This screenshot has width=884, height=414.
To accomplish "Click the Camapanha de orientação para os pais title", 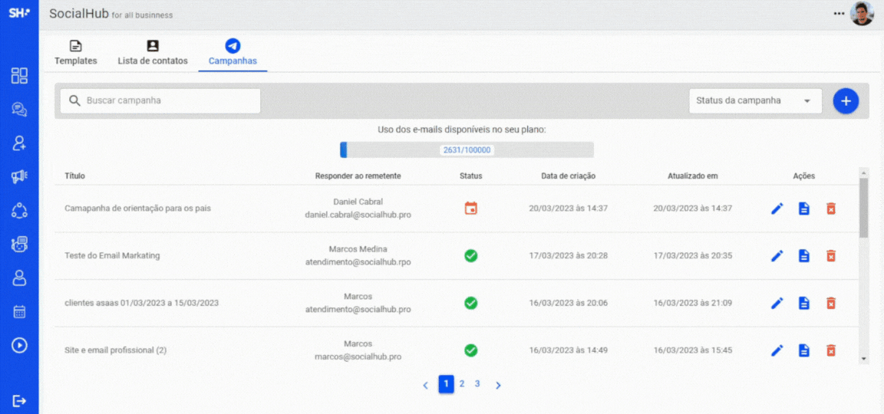I will click(138, 209).
